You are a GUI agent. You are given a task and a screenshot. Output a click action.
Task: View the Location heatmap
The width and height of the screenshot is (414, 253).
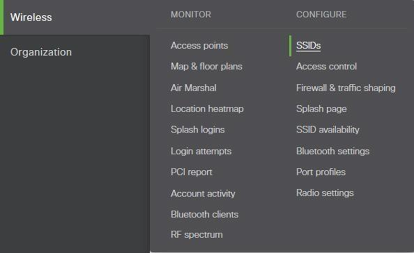point(207,109)
